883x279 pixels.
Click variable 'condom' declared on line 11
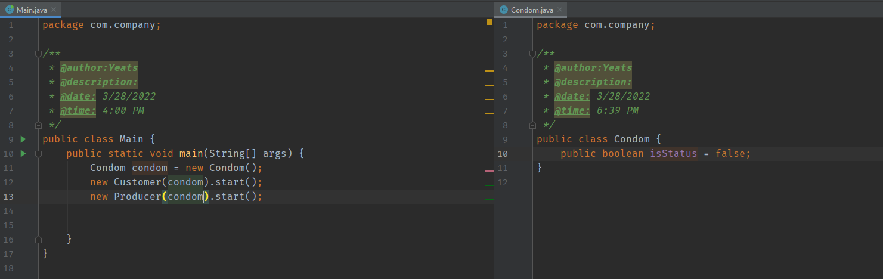point(150,168)
